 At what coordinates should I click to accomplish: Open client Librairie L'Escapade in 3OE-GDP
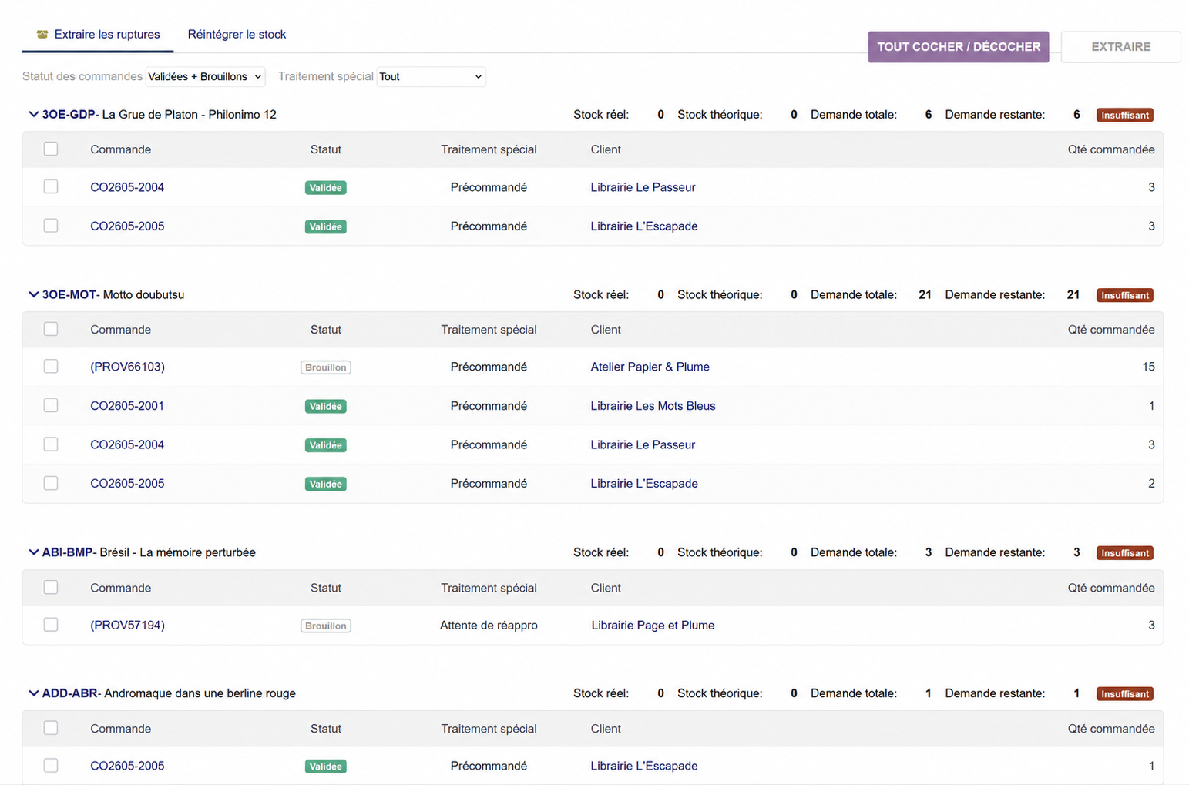[644, 226]
